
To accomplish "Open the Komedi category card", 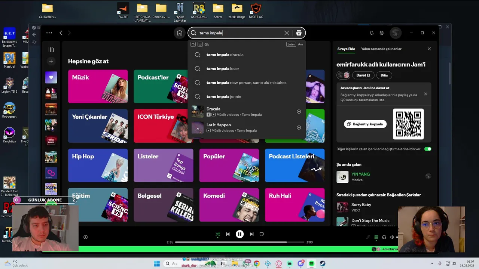I will click(229, 205).
